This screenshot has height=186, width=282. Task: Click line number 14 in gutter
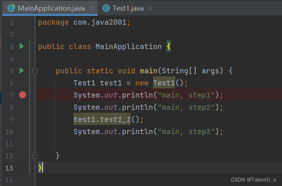pos(9,180)
